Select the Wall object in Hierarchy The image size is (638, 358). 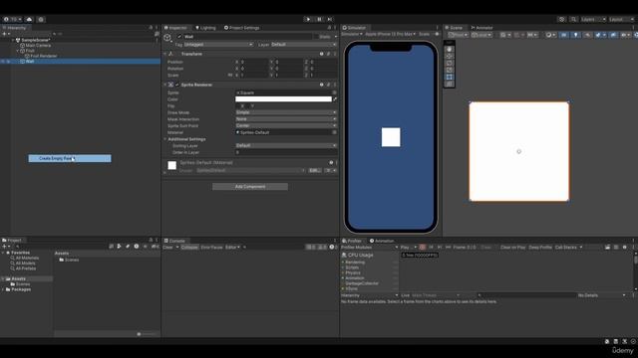point(30,62)
